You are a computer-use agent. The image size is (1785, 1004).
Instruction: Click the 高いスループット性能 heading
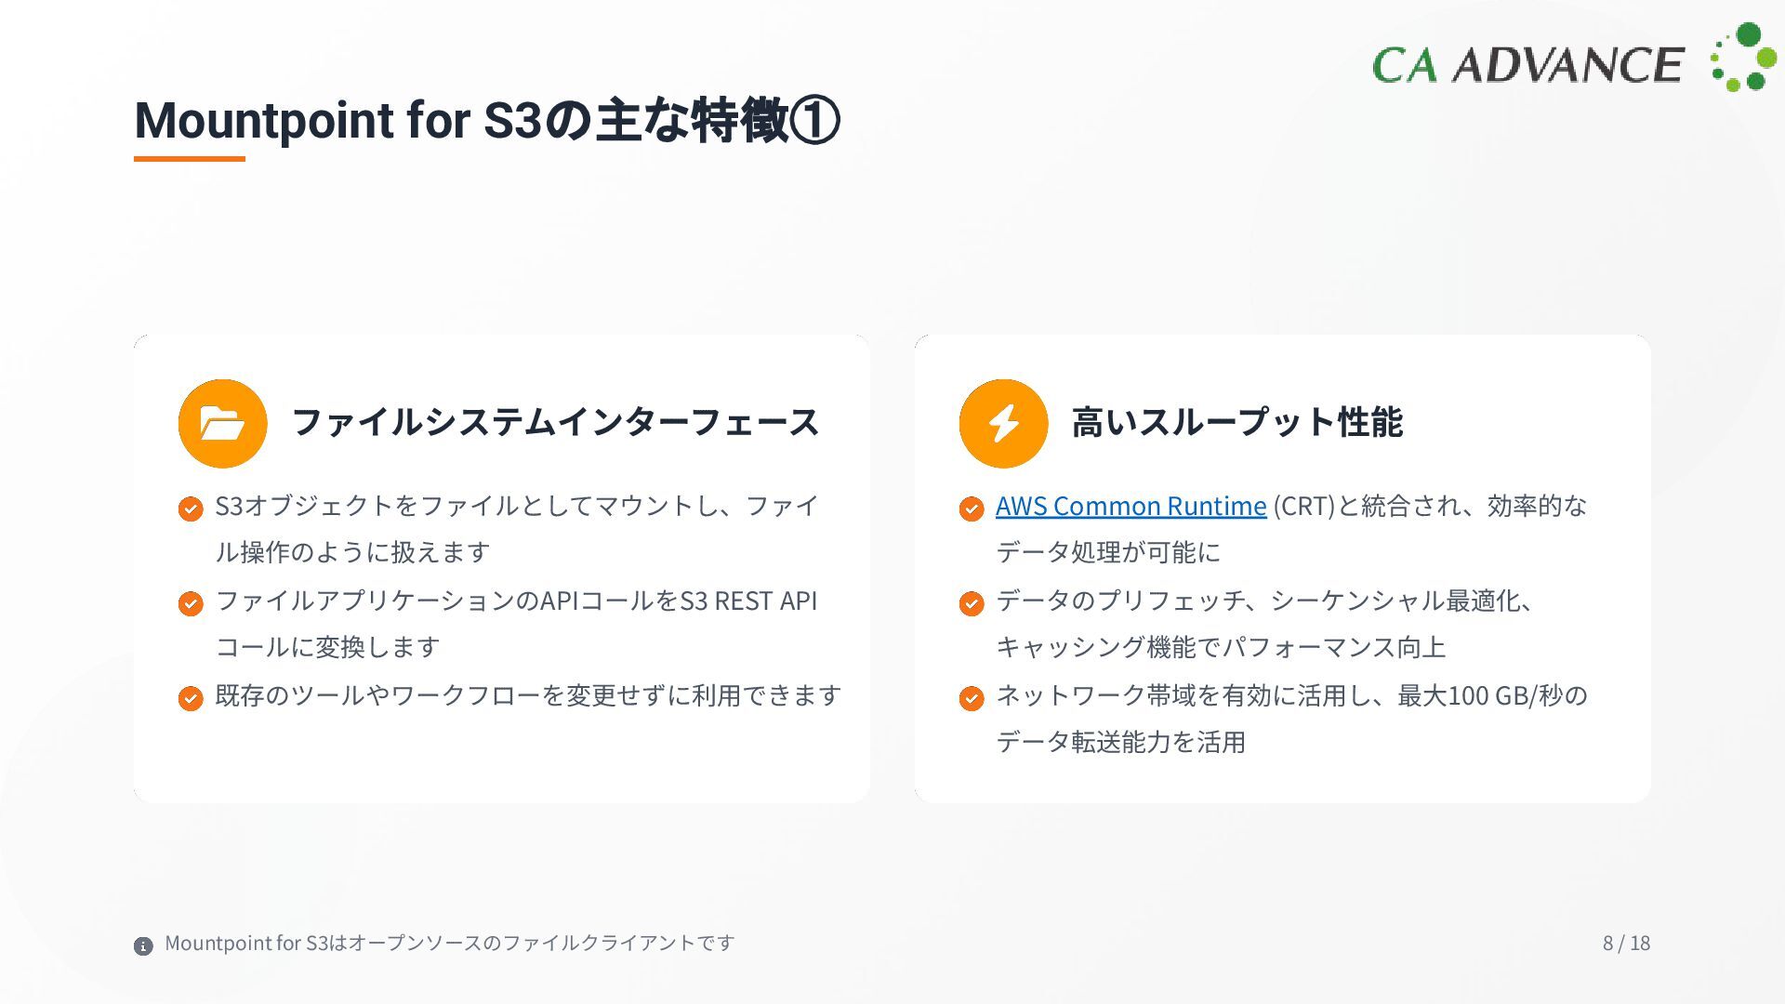pos(1236,422)
